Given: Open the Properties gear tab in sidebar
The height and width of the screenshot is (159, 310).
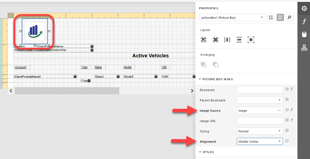Looking at the screenshot, I should click(x=304, y=9).
